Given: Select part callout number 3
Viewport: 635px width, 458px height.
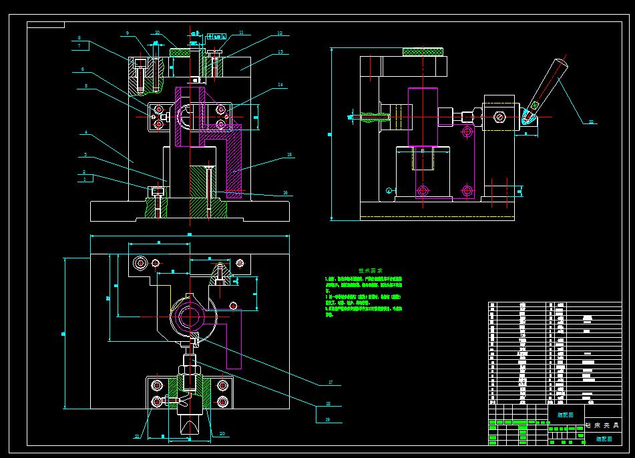Looking at the screenshot, I should coord(85,155).
